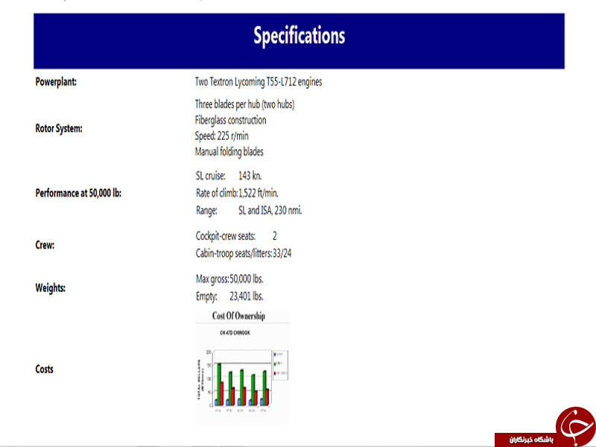
Task: Select the Crew label
Action: 45,244
